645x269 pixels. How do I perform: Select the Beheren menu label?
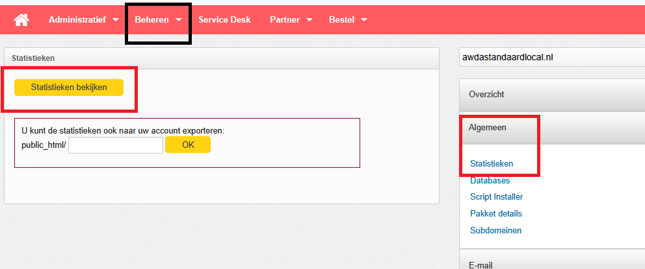pos(151,19)
